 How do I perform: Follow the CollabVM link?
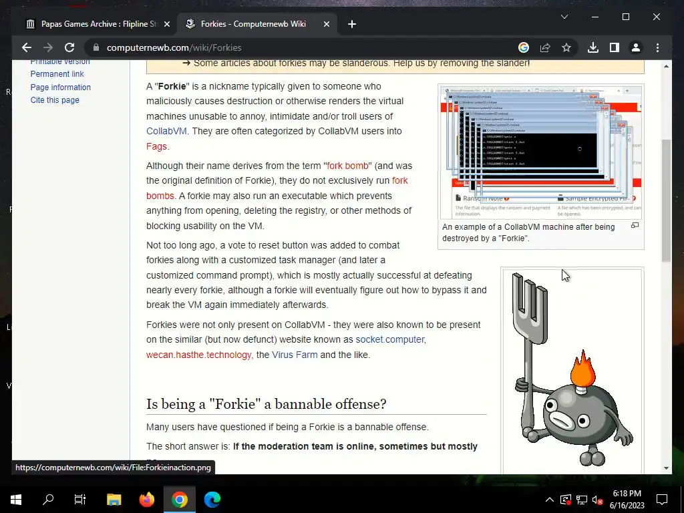tap(166, 131)
